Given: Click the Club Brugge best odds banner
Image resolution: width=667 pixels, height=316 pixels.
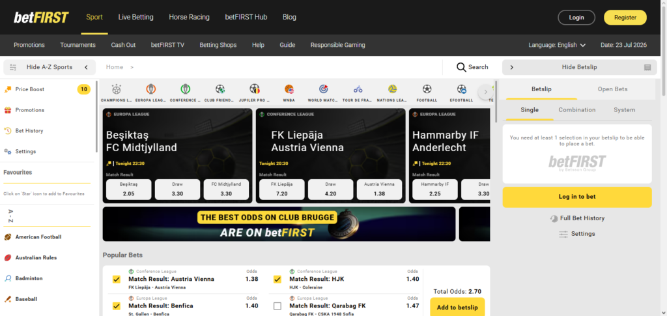Looking at the screenshot, I should click(279, 224).
